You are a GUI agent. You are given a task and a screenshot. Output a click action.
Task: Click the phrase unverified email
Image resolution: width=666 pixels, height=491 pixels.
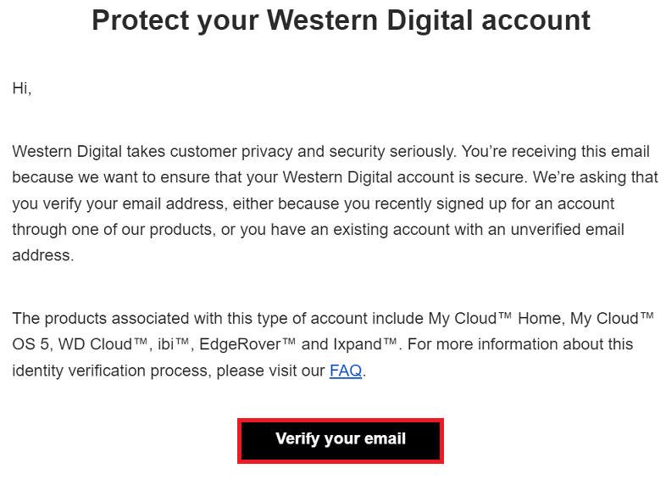coord(567,230)
